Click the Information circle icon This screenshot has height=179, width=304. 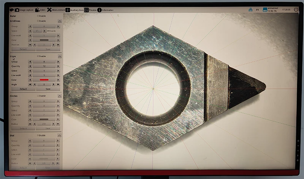[x=100, y=10]
